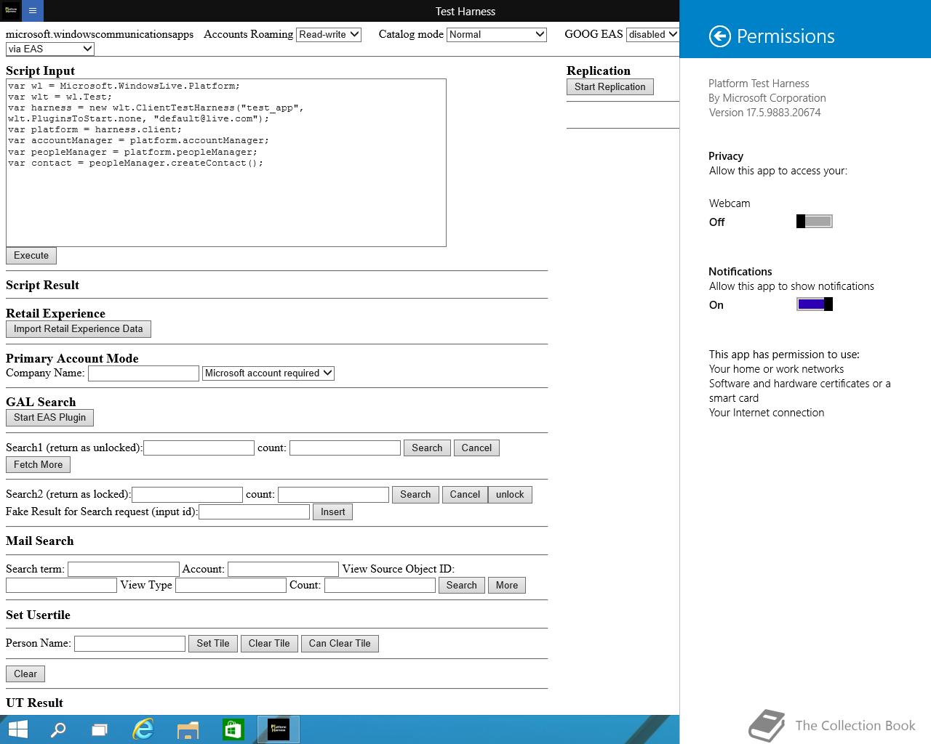Click Search in the Search2 row
Viewport: 931px width, 744px height.
pos(415,495)
